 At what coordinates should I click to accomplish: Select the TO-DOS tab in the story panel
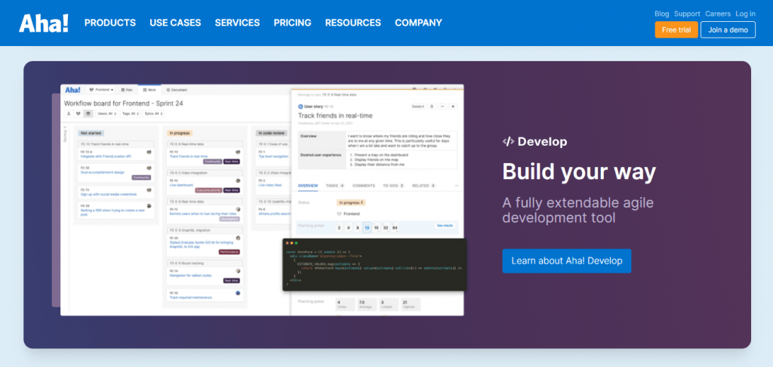tap(393, 186)
